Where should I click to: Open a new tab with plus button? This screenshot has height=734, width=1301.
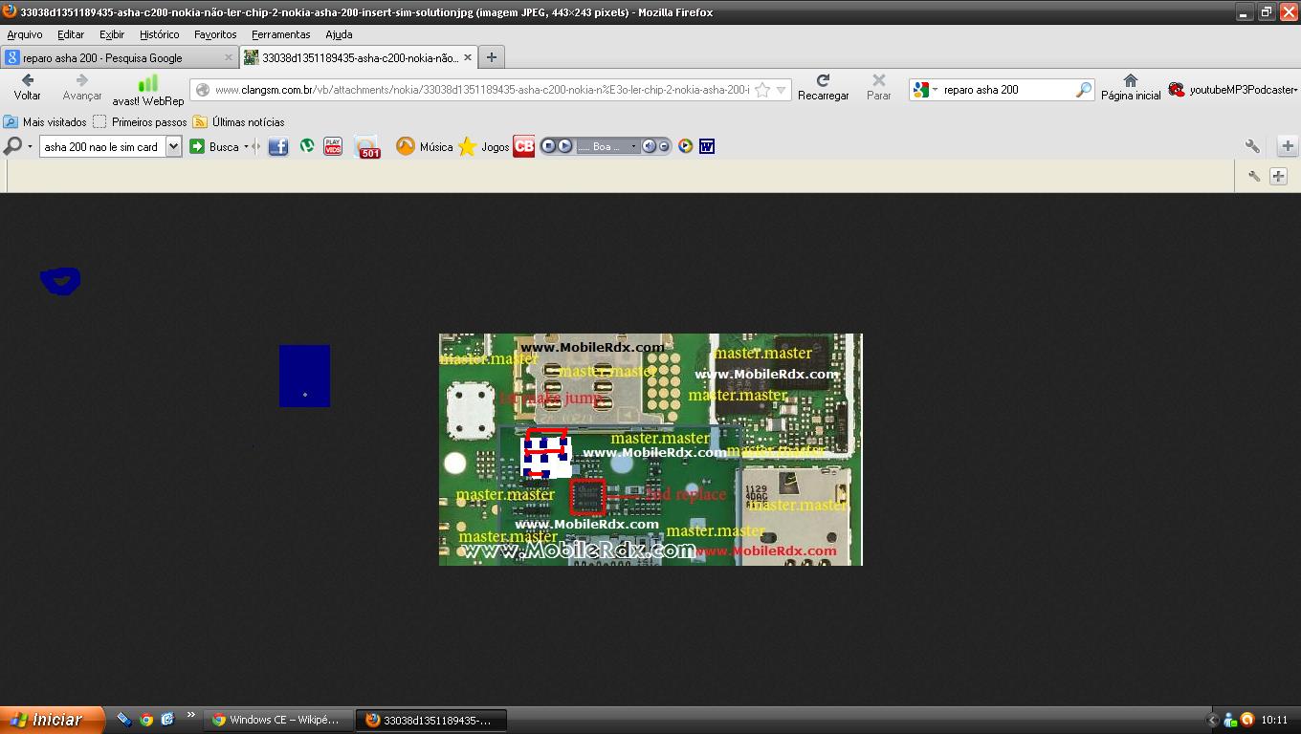click(491, 57)
